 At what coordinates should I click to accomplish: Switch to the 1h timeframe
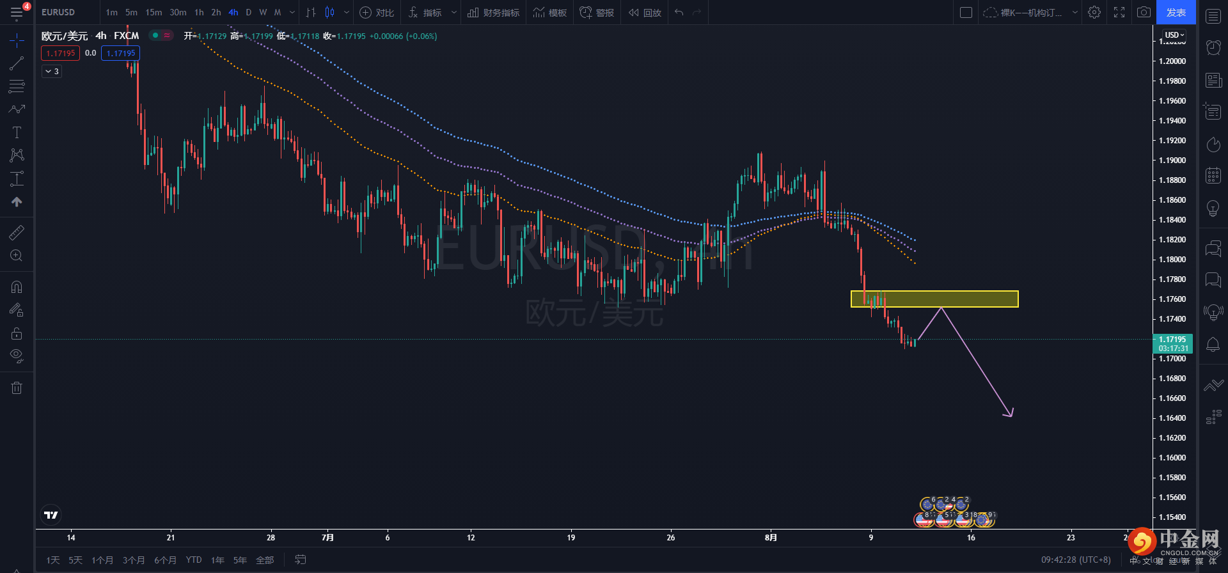click(199, 12)
